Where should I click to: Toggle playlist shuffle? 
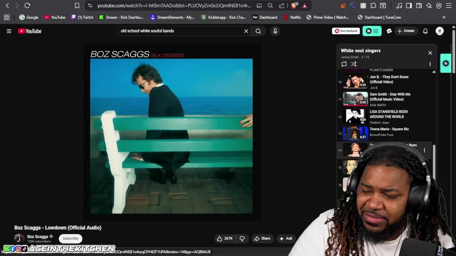(353, 64)
